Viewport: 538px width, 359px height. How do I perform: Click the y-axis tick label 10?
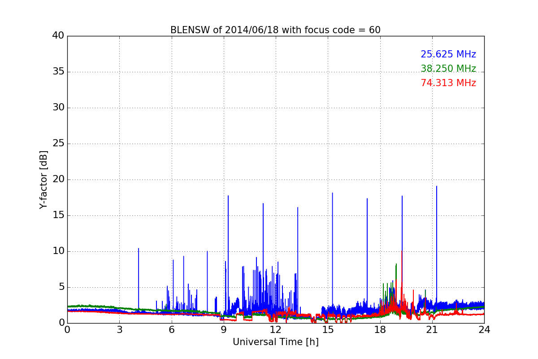[58, 251]
